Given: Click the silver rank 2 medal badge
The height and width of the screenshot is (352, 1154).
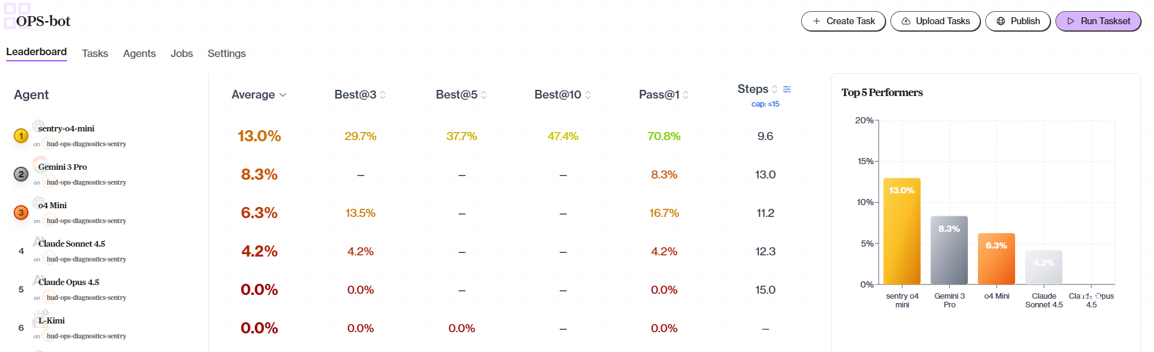Looking at the screenshot, I should point(21,174).
